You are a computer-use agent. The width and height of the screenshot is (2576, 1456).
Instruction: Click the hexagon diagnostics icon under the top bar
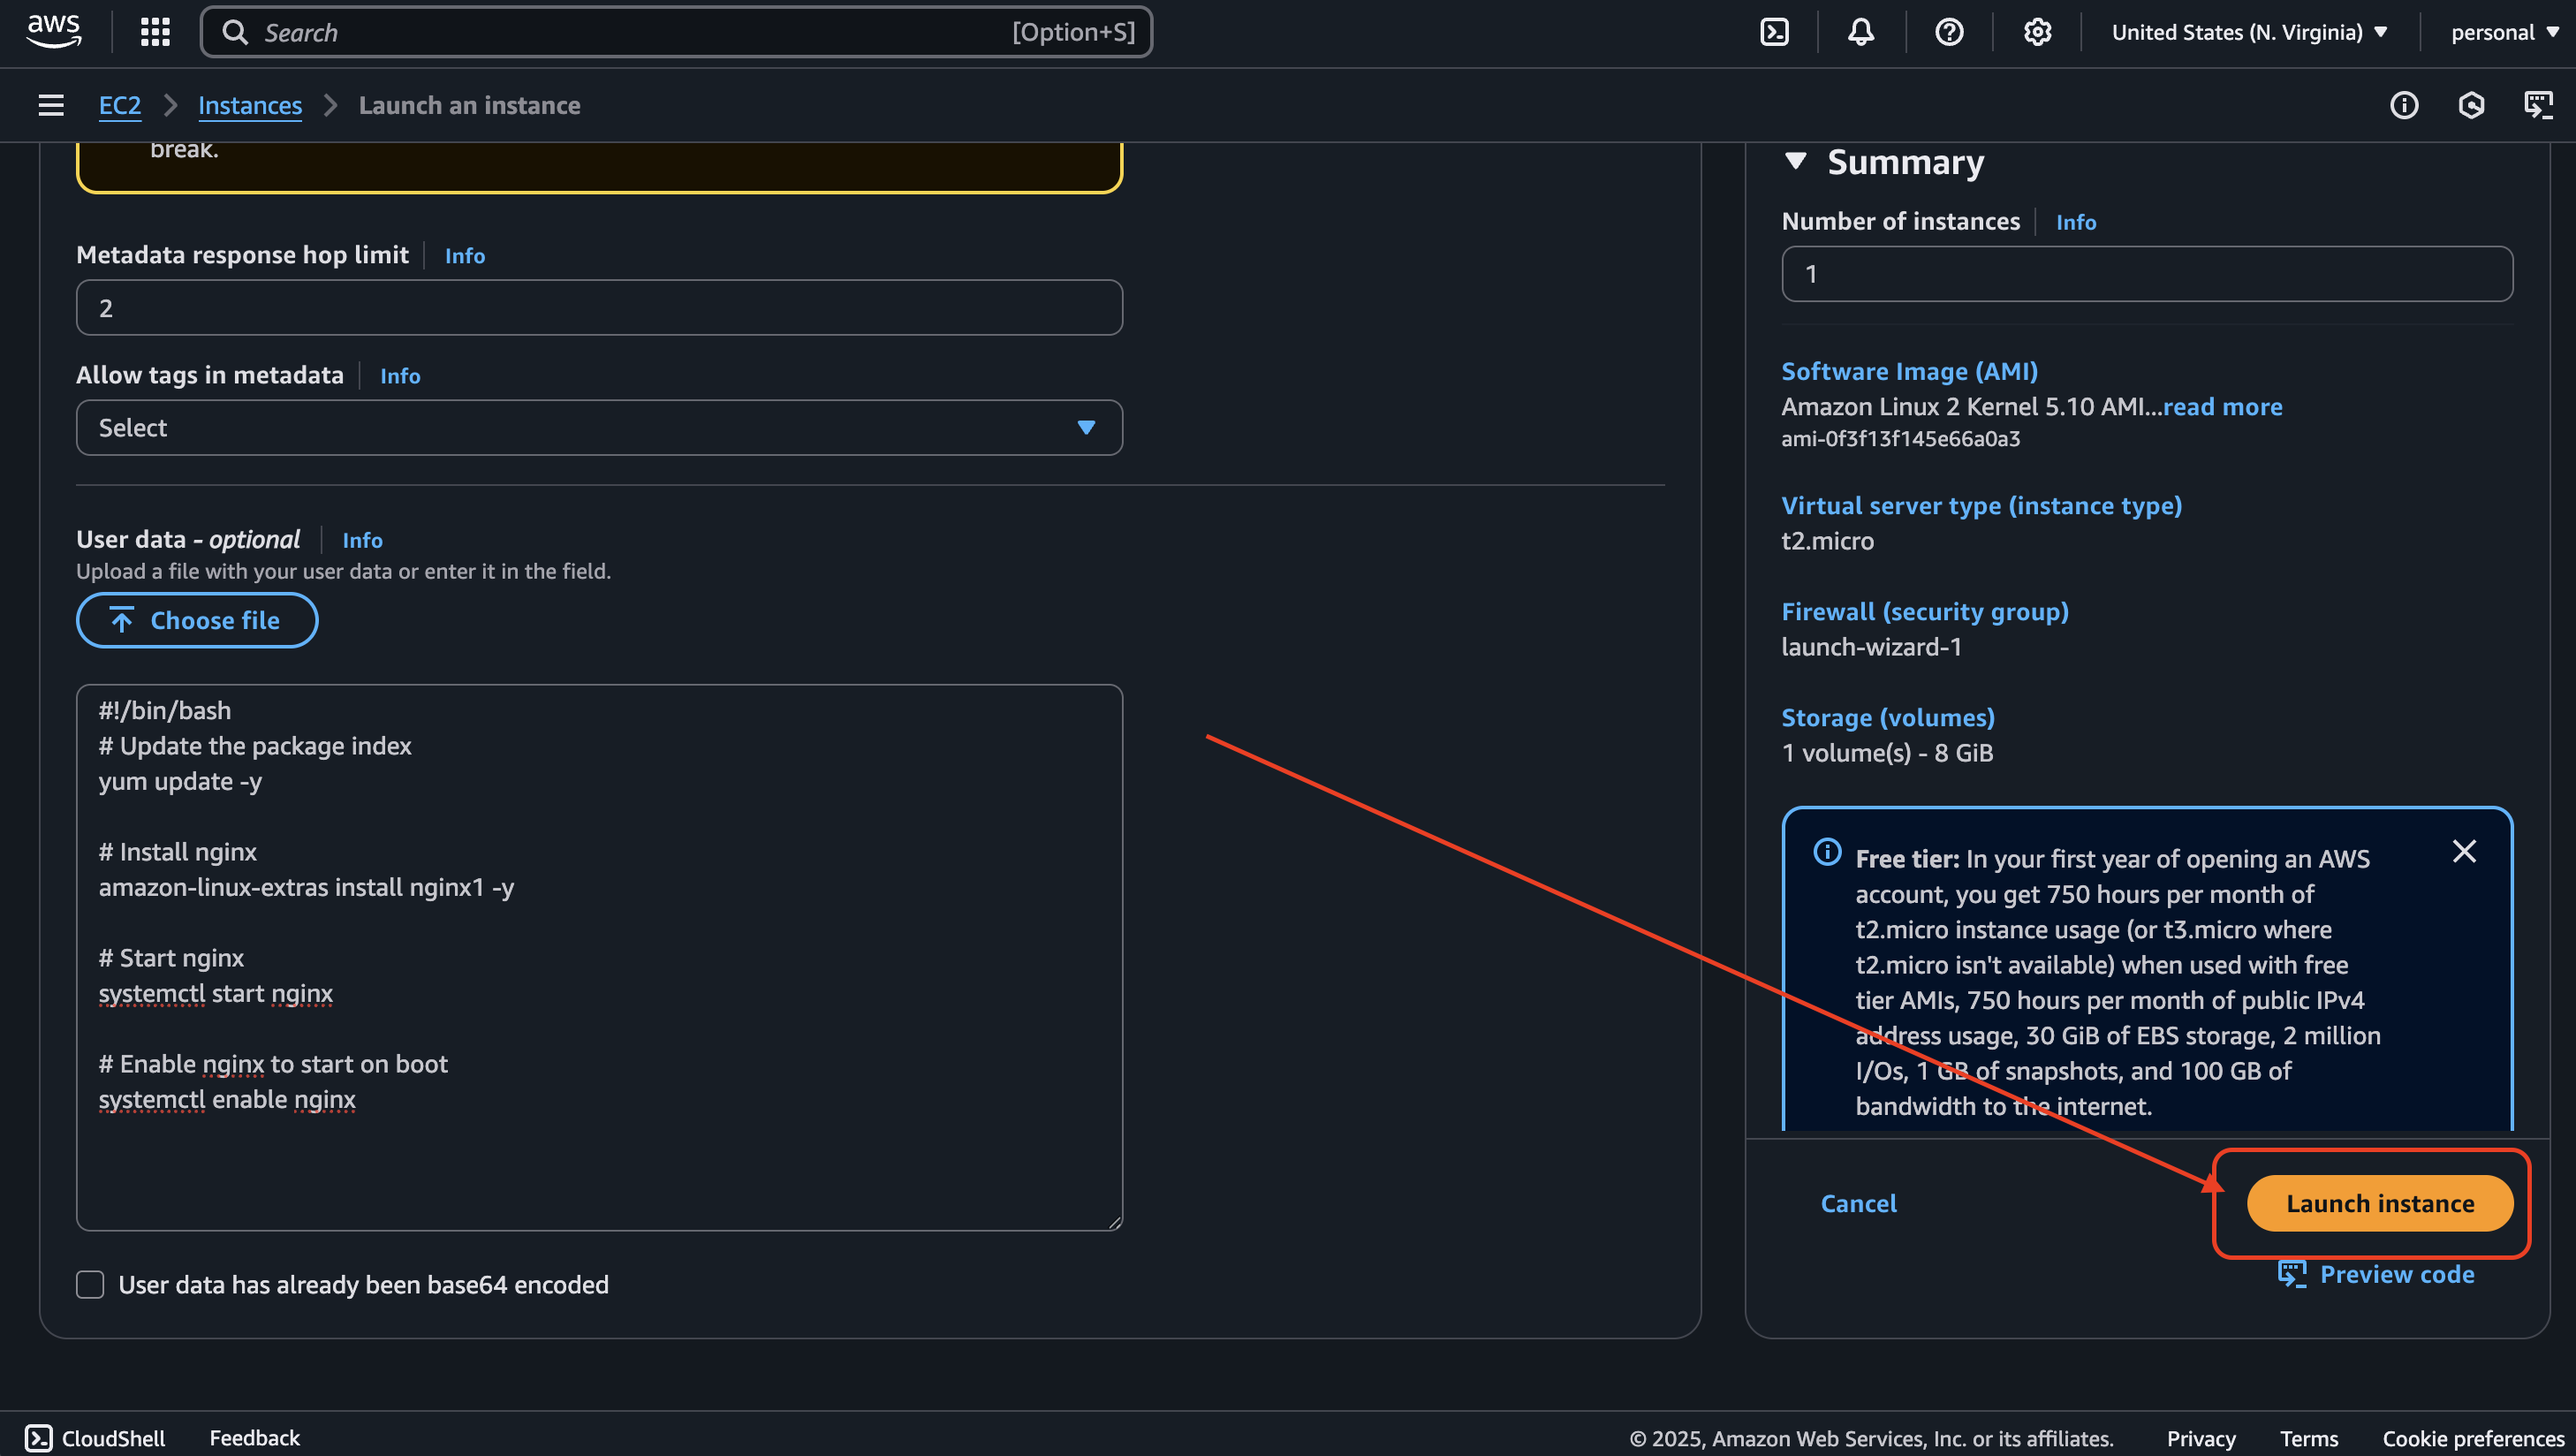click(2471, 105)
